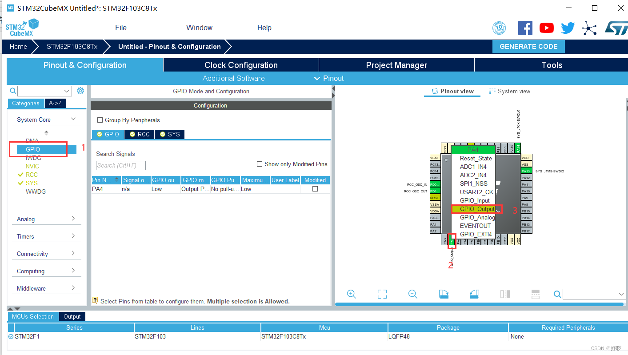This screenshot has height=355, width=628.
Task: Click the 10 years anniversary badge
Action: pos(499,28)
